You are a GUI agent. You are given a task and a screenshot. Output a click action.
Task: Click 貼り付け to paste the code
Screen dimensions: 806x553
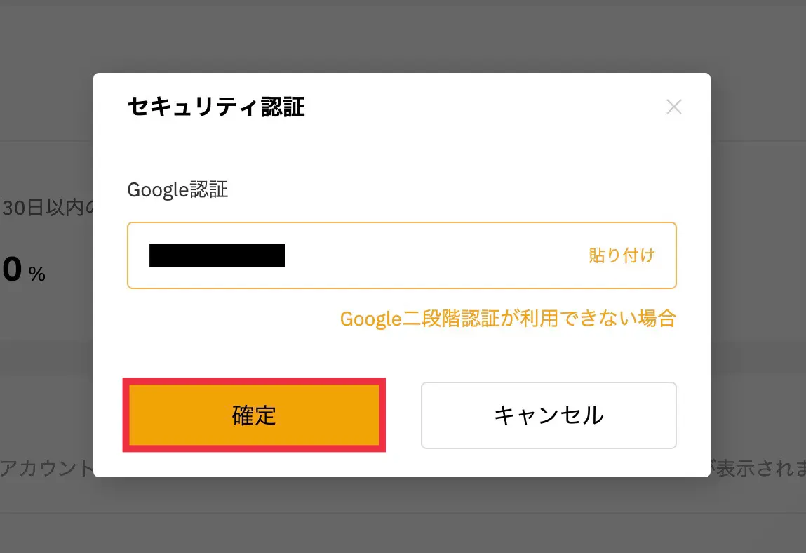(x=622, y=255)
